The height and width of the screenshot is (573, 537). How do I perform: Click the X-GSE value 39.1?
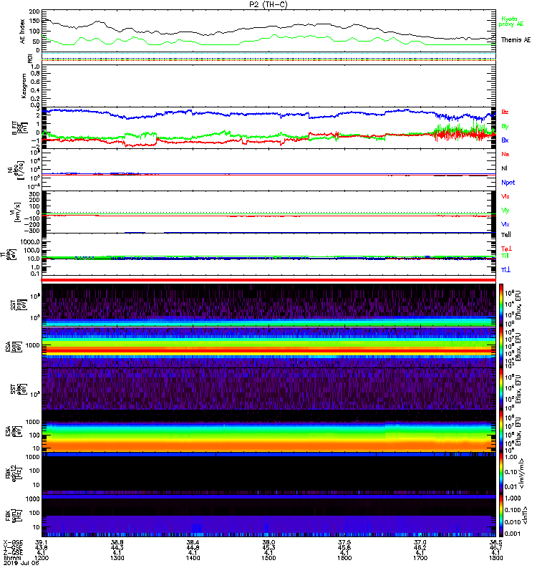coord(42,543)
